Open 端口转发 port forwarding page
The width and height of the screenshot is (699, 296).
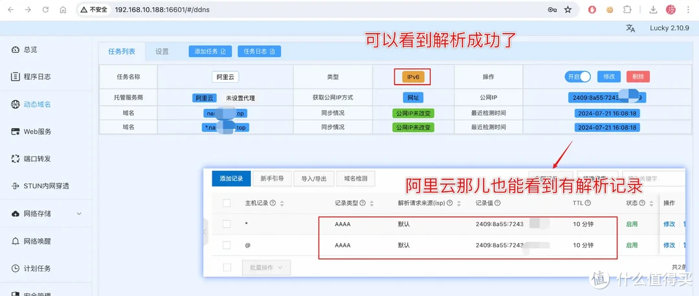coord(36,159)
